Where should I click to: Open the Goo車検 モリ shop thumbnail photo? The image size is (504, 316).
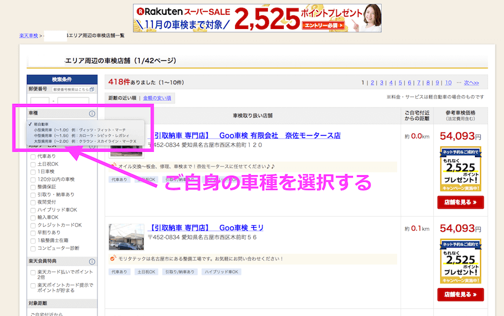pyautogui.click(x=126, y=237)
